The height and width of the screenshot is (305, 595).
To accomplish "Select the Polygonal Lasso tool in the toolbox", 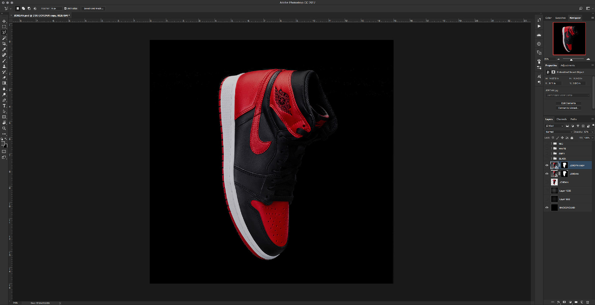I will click(4, 32).
